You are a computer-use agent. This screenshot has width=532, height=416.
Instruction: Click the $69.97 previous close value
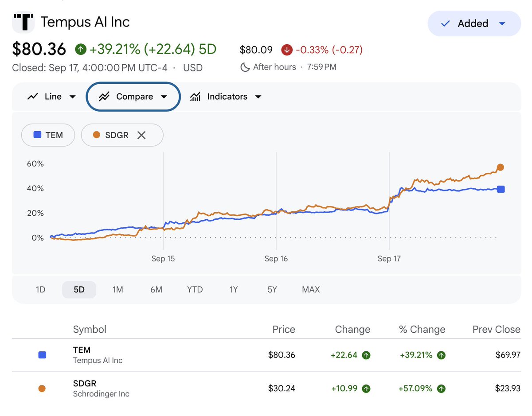click(508, 355)
